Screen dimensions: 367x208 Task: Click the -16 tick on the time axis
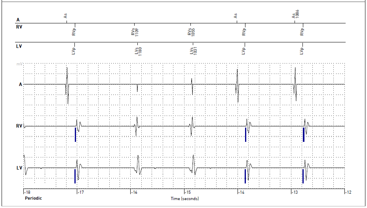tap(134, 193)
